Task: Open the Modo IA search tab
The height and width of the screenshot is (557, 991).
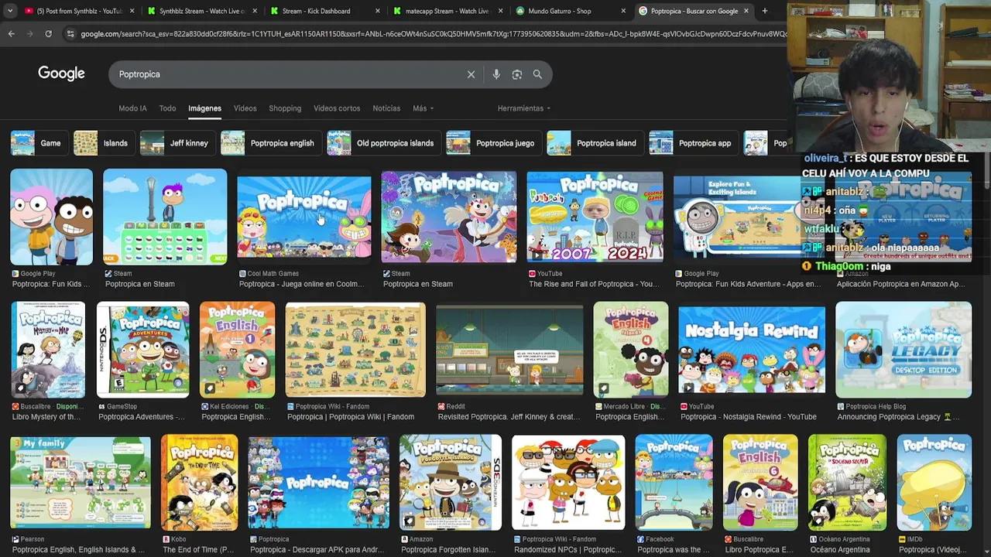Action: click(x=132, y=108)
